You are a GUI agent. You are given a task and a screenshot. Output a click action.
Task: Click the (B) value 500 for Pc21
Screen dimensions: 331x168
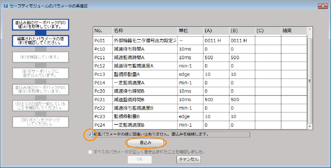click(x=242, y=100)
